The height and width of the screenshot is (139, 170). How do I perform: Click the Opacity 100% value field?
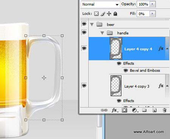pos(143,4)
